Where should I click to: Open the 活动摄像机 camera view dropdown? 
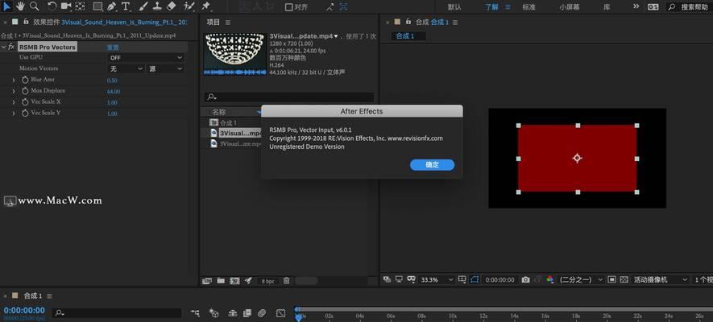[x=661, y=280]
